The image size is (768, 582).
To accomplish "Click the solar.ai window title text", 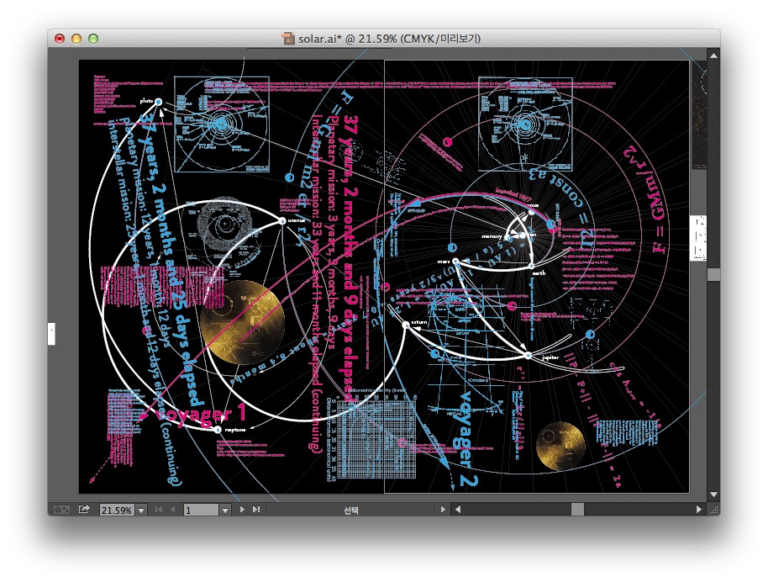I will (389, 39).
